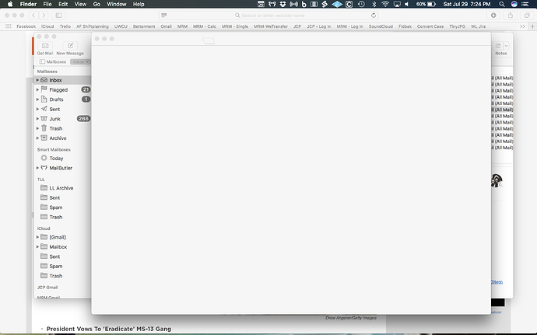Toggle the Safari sidebar button

[x=59, y=16]
